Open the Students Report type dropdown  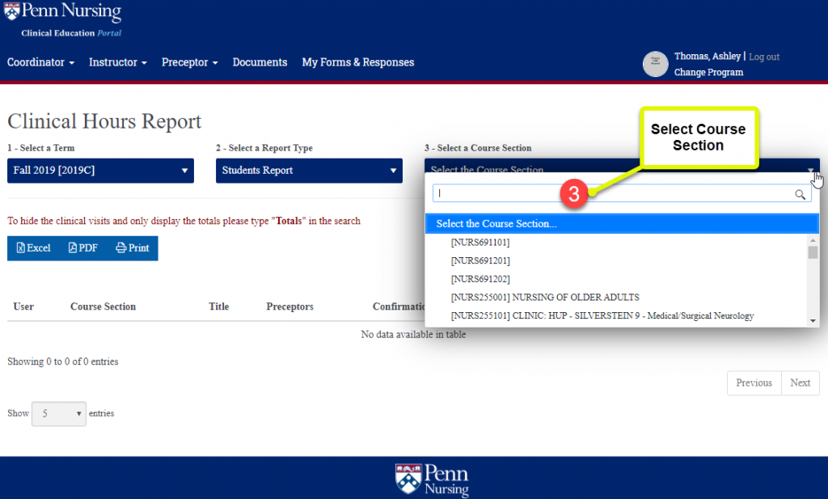(309, 171)
